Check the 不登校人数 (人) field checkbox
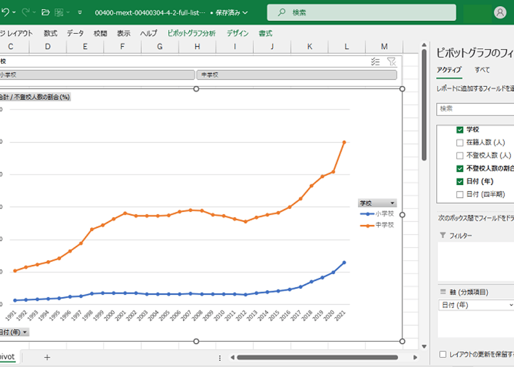This screenshot has width=514, height=367. coord(460,155)
